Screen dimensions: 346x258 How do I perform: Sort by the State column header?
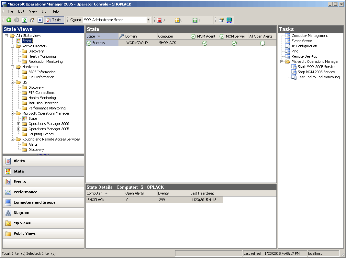pyautogui.click(x=102, y=36)
